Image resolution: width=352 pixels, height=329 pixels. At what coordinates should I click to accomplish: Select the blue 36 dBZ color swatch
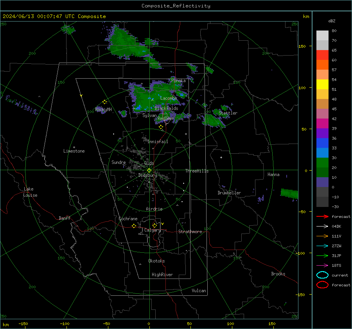point(322,143)
